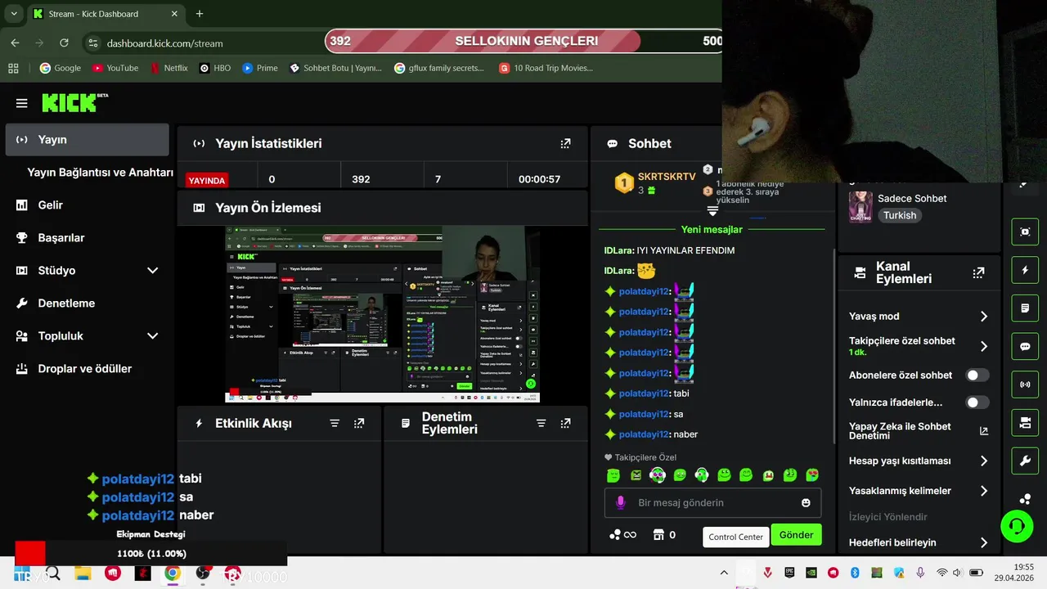Image resolution: width=1047 pixels, height=589 pixels.
Task: Open the camera channel-actions sidebar icon
Action: coord(1025,423)
